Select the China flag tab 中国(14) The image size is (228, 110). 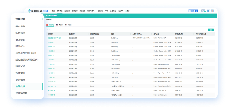[x=50, y=25]
